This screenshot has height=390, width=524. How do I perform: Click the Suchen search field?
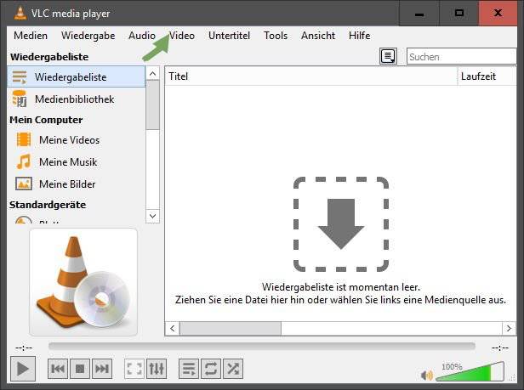pyautogui.click(x=462, y=56)
